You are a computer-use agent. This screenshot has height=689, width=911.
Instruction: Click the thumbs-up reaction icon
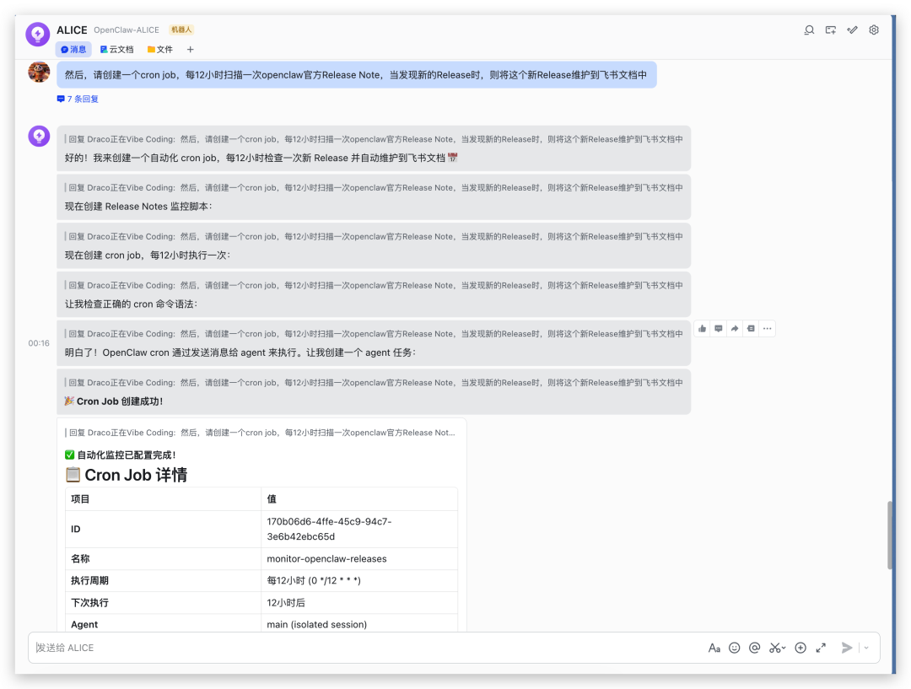pos(703,329)
